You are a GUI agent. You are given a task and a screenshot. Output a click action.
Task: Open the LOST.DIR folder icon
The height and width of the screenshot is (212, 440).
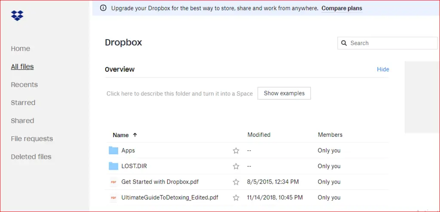pyautogui.click(x=113, y=166)
